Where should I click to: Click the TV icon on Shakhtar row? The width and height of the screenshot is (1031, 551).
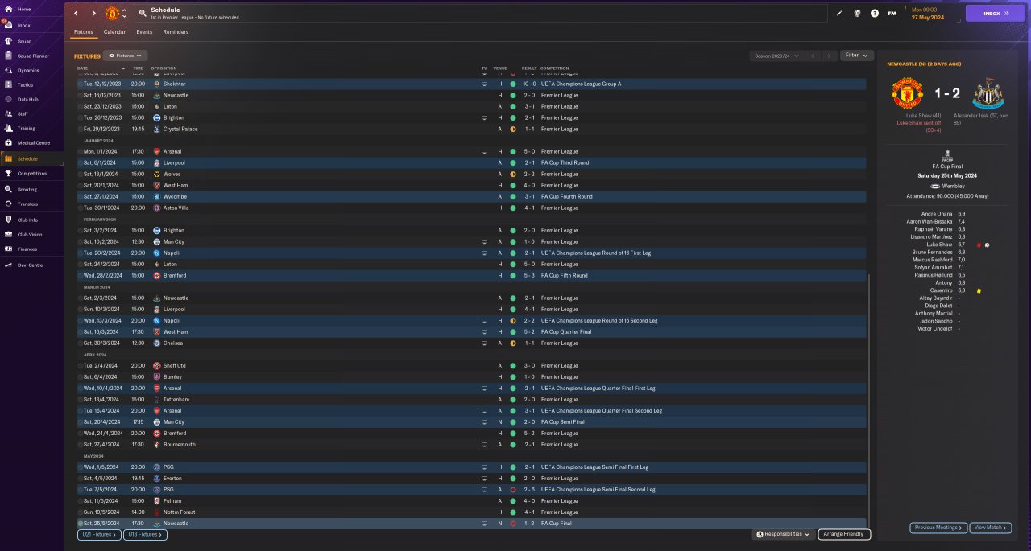coord(484,84)
